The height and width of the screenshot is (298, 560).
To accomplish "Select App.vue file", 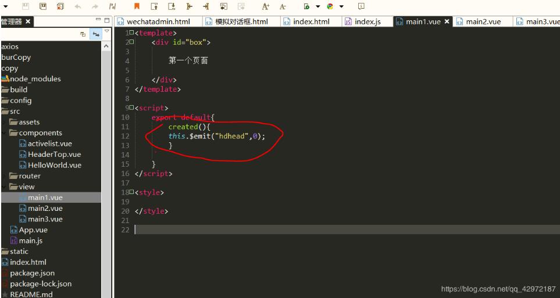I will click(x=33, y=230).
